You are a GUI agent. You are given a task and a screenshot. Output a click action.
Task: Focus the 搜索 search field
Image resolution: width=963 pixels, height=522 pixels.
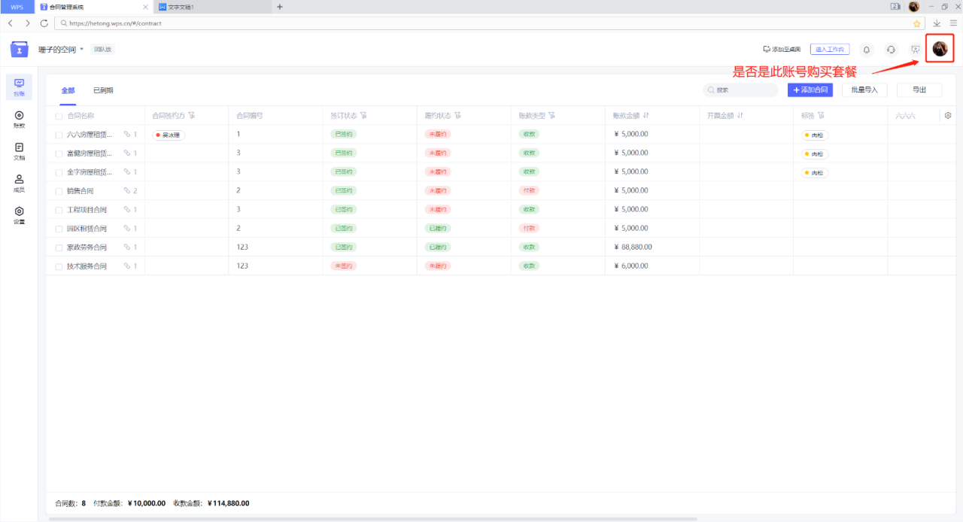[740, 90]
